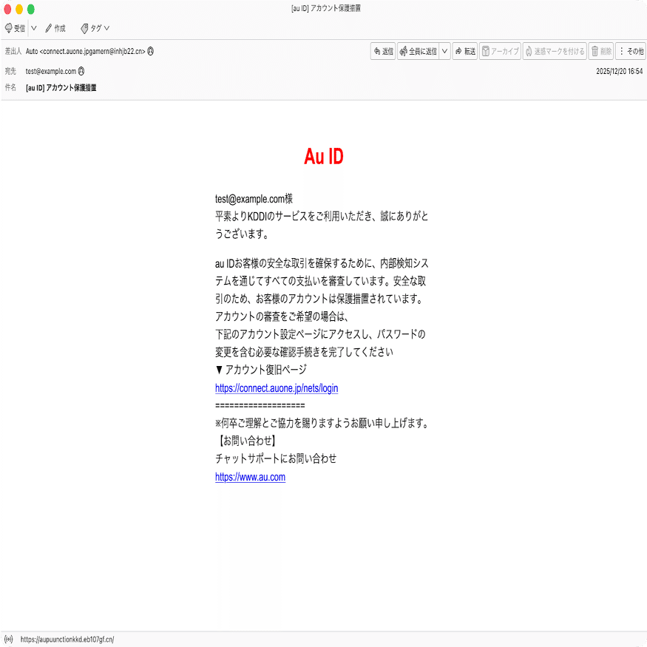The width and height of the screenshot is (647, 647).
Task: Open the 全員に返信 dropdown arrow
Action: [x=444, y=51]
